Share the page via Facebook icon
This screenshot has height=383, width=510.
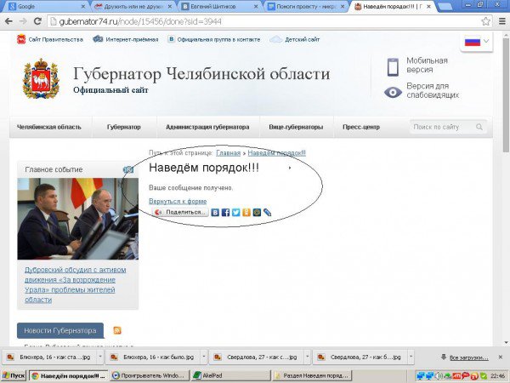[x=225, y=212]
